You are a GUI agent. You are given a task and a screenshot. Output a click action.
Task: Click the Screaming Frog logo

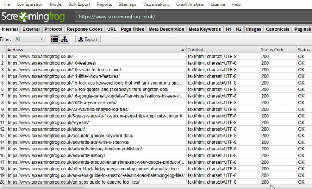click(36, 17)
